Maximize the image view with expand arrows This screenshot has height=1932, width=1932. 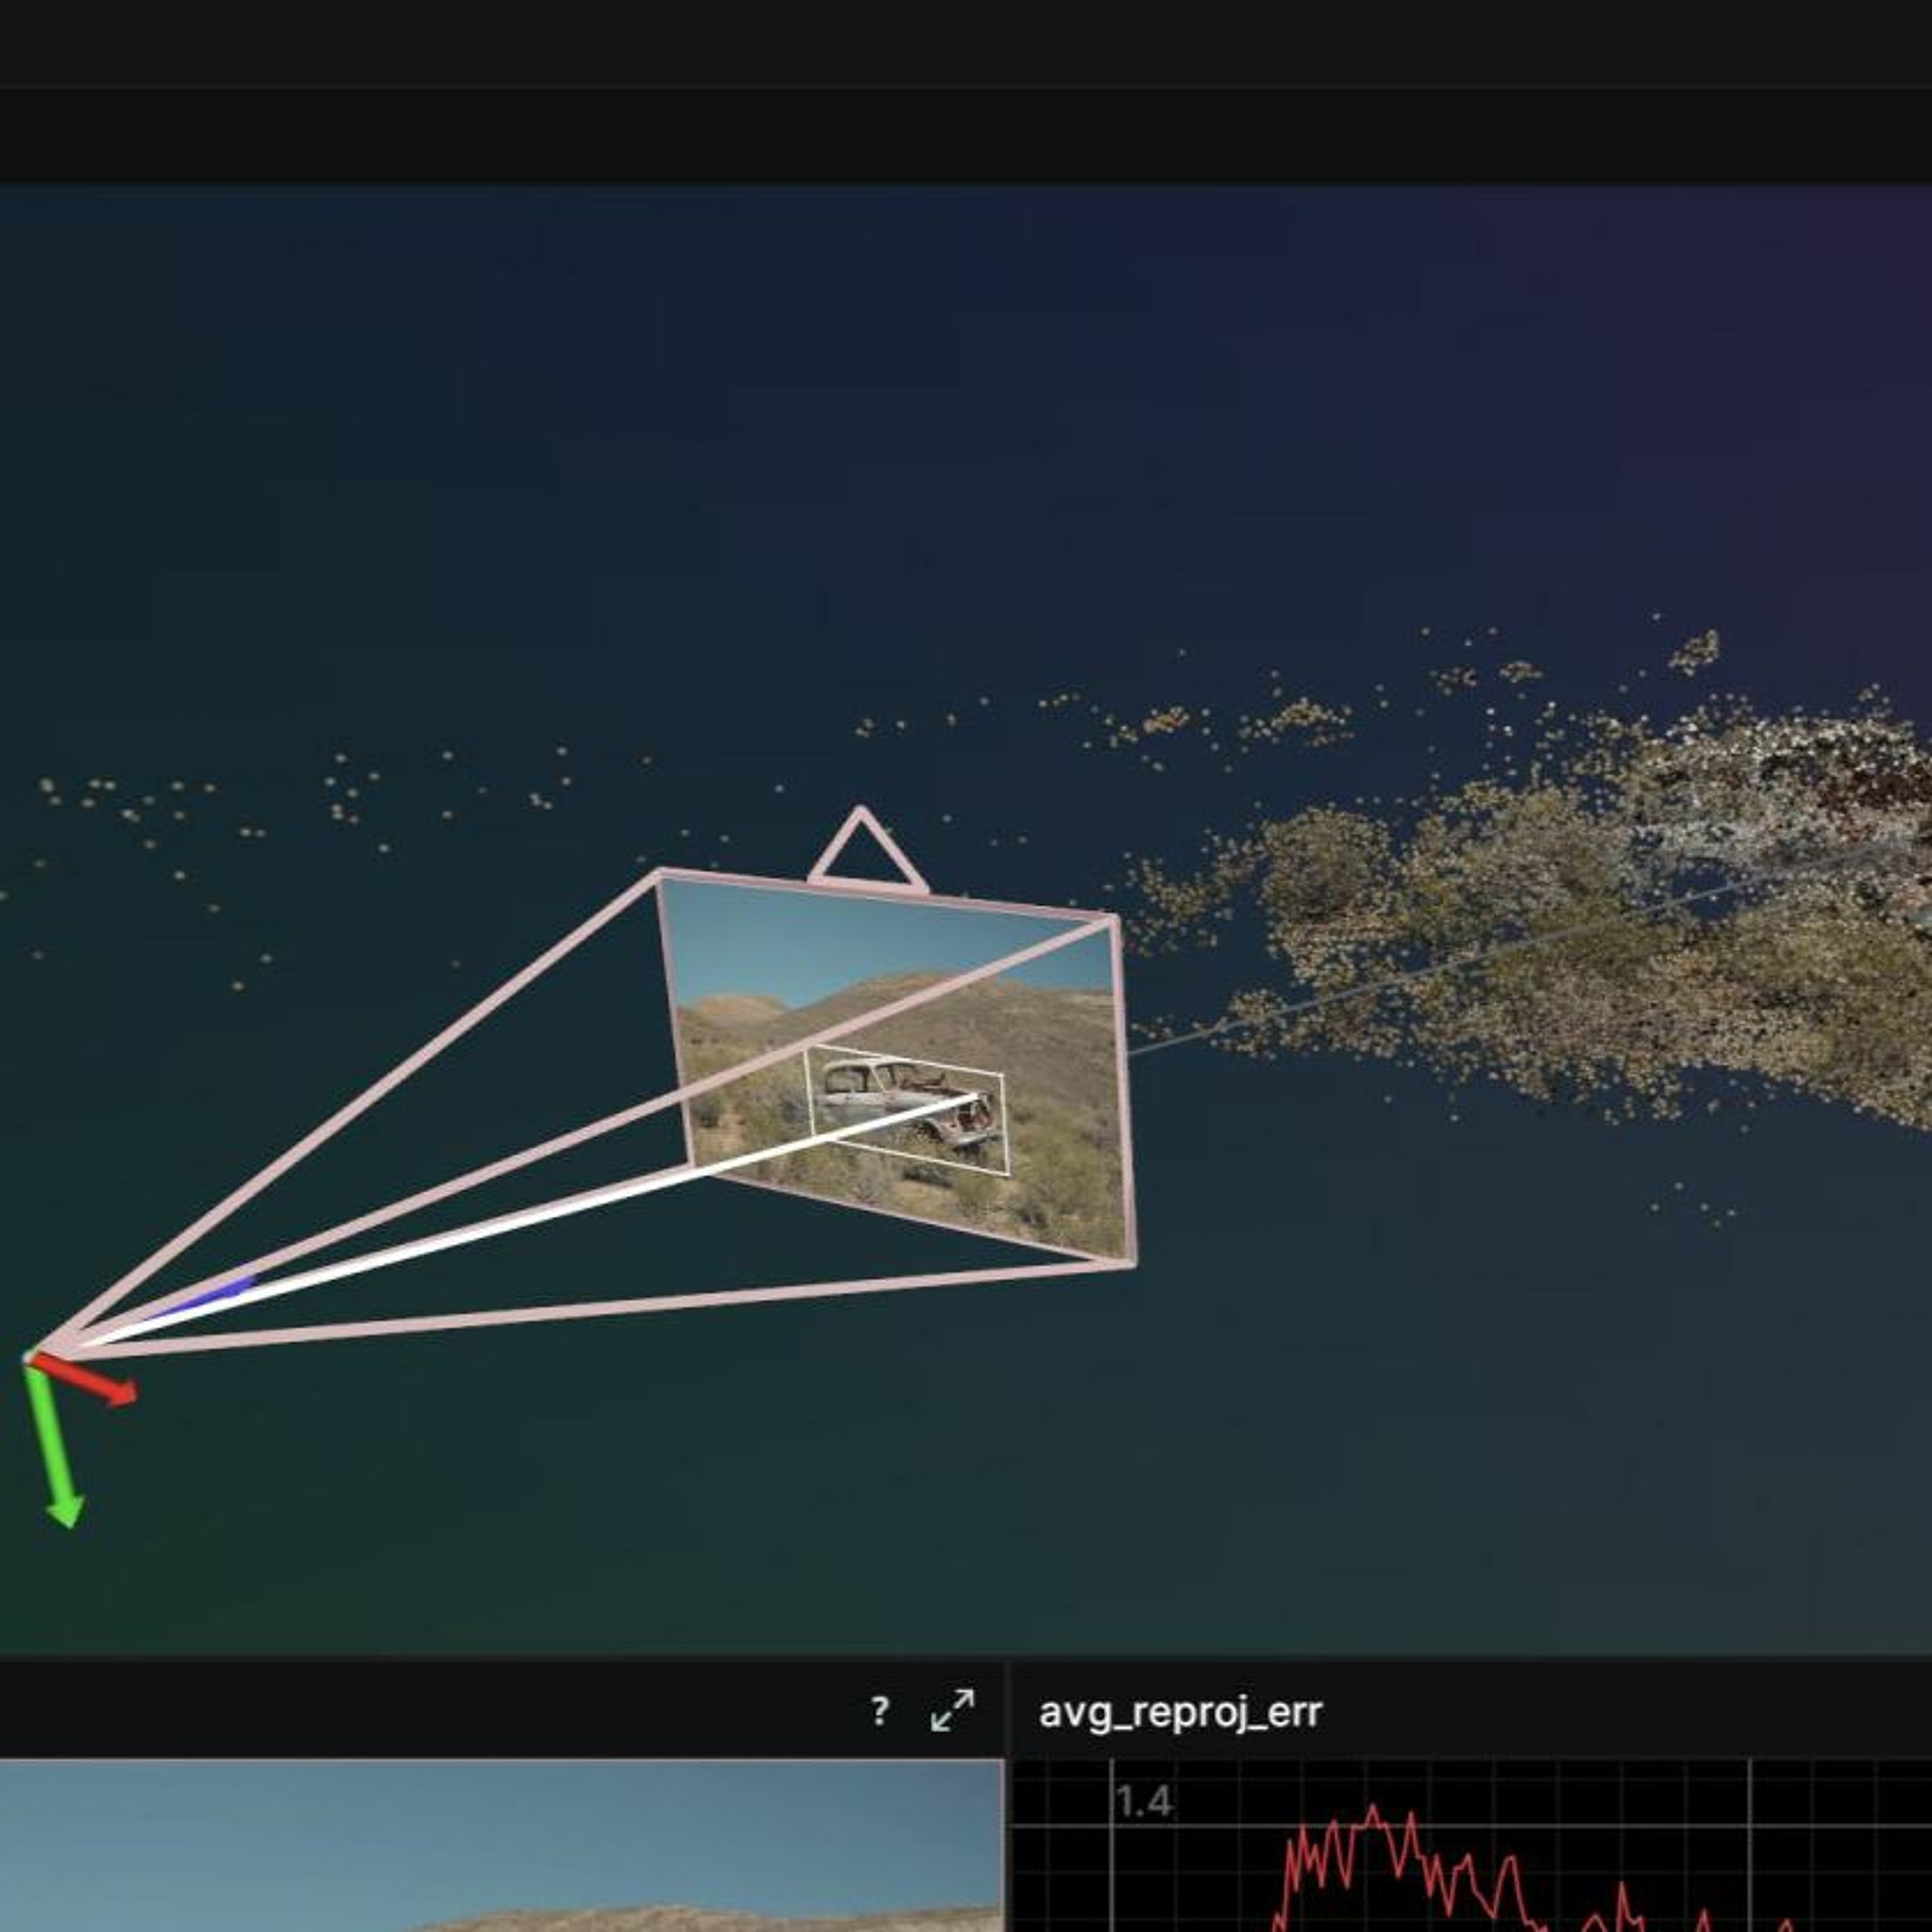tap(952, 1711)
